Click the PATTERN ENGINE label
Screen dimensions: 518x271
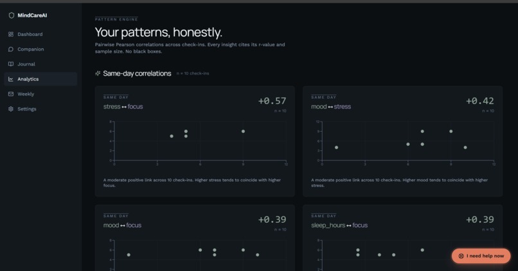116,19
